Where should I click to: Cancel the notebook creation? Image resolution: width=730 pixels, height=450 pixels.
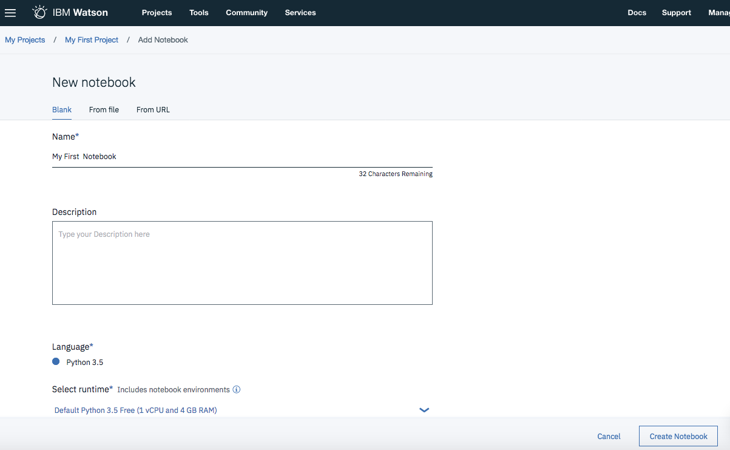point(609,436)
